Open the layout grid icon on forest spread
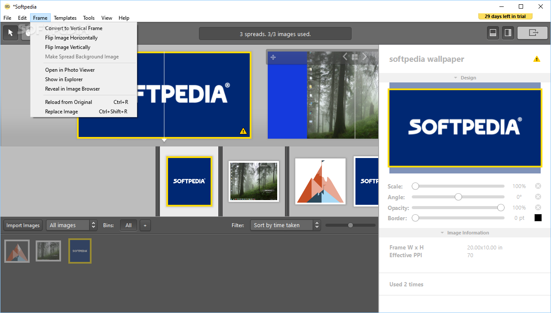This screenshot has width=551, height=313. click(355, 57)
